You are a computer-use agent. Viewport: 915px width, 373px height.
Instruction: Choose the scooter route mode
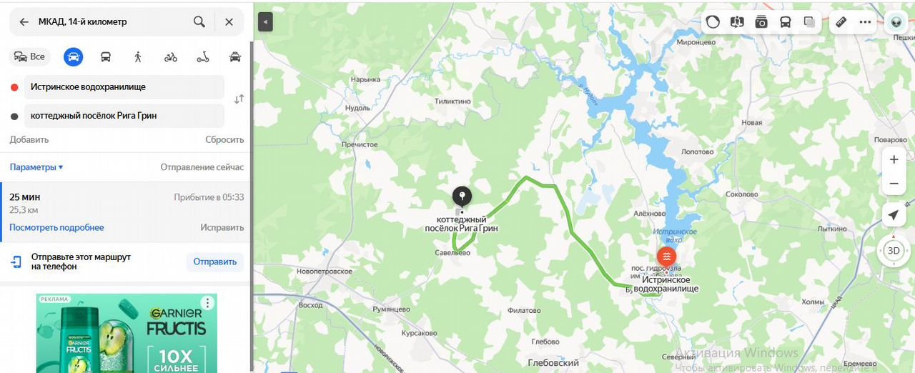tap(203, 56)
